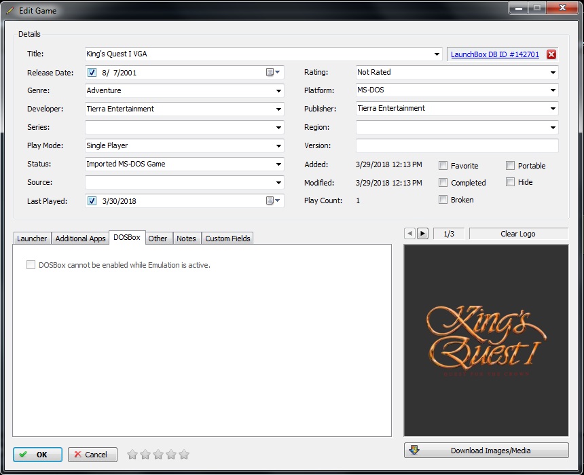
Task: Rate the game one star
Action: click(132, 455)
